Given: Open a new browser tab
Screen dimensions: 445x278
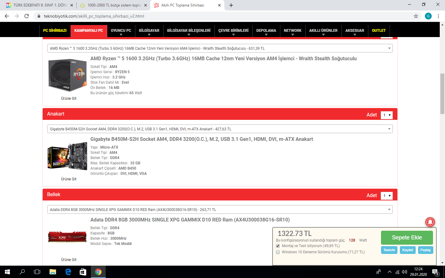Looking at the screenshot, I should (231, 5).
